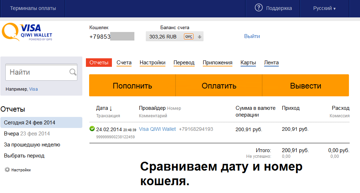The height and width of the screenshot is (193, 360).
Task: Sort by the Дата column arrow
Action: click(111, 108)
